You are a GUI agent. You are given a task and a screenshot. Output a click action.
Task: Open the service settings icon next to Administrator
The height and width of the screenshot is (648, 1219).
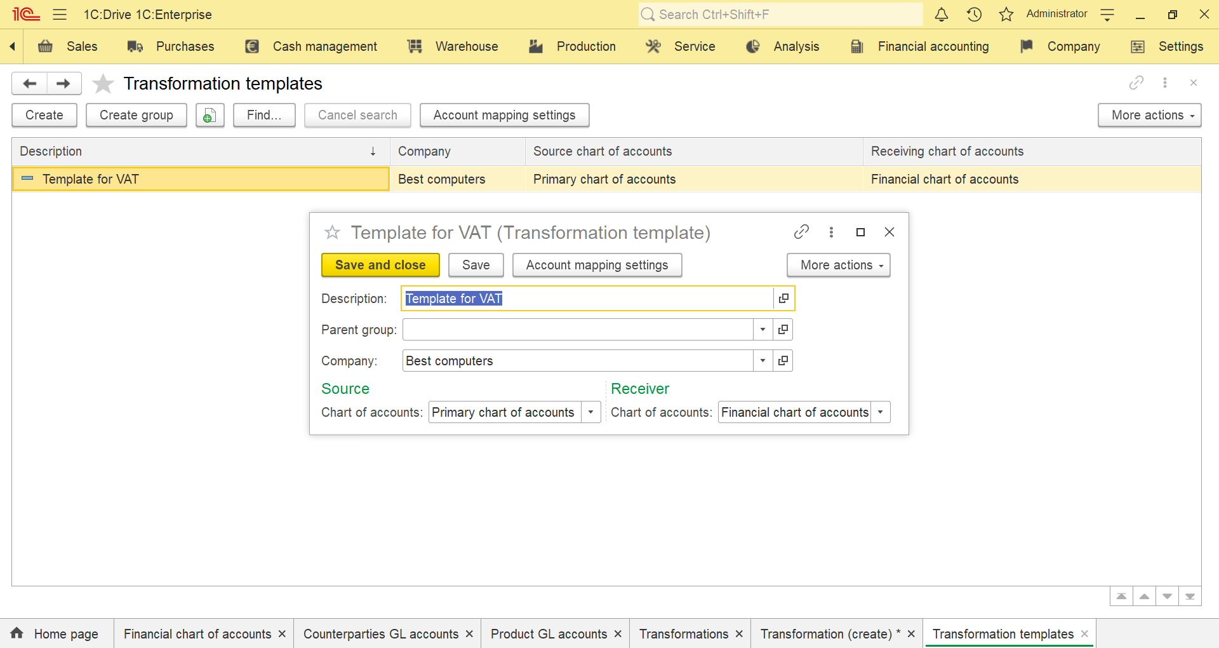[x=1107, y=14]
